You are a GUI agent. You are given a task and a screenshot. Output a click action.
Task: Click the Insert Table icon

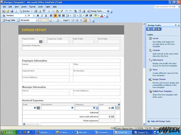point(80,11)
